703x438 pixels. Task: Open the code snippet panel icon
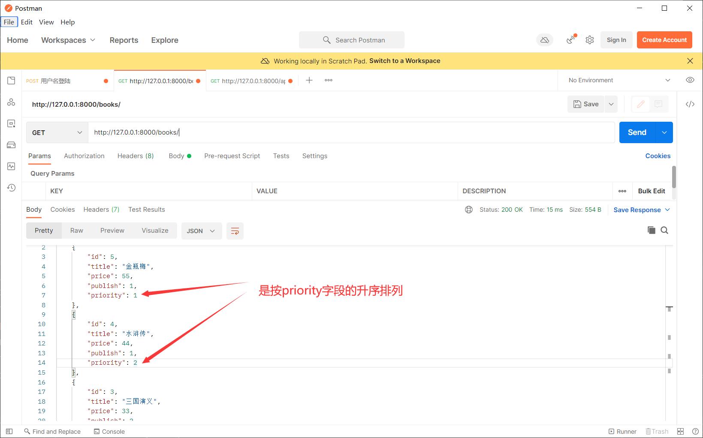coord(690,104)
